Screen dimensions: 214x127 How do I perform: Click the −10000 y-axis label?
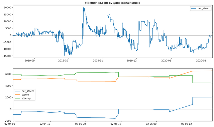point(6,49)
